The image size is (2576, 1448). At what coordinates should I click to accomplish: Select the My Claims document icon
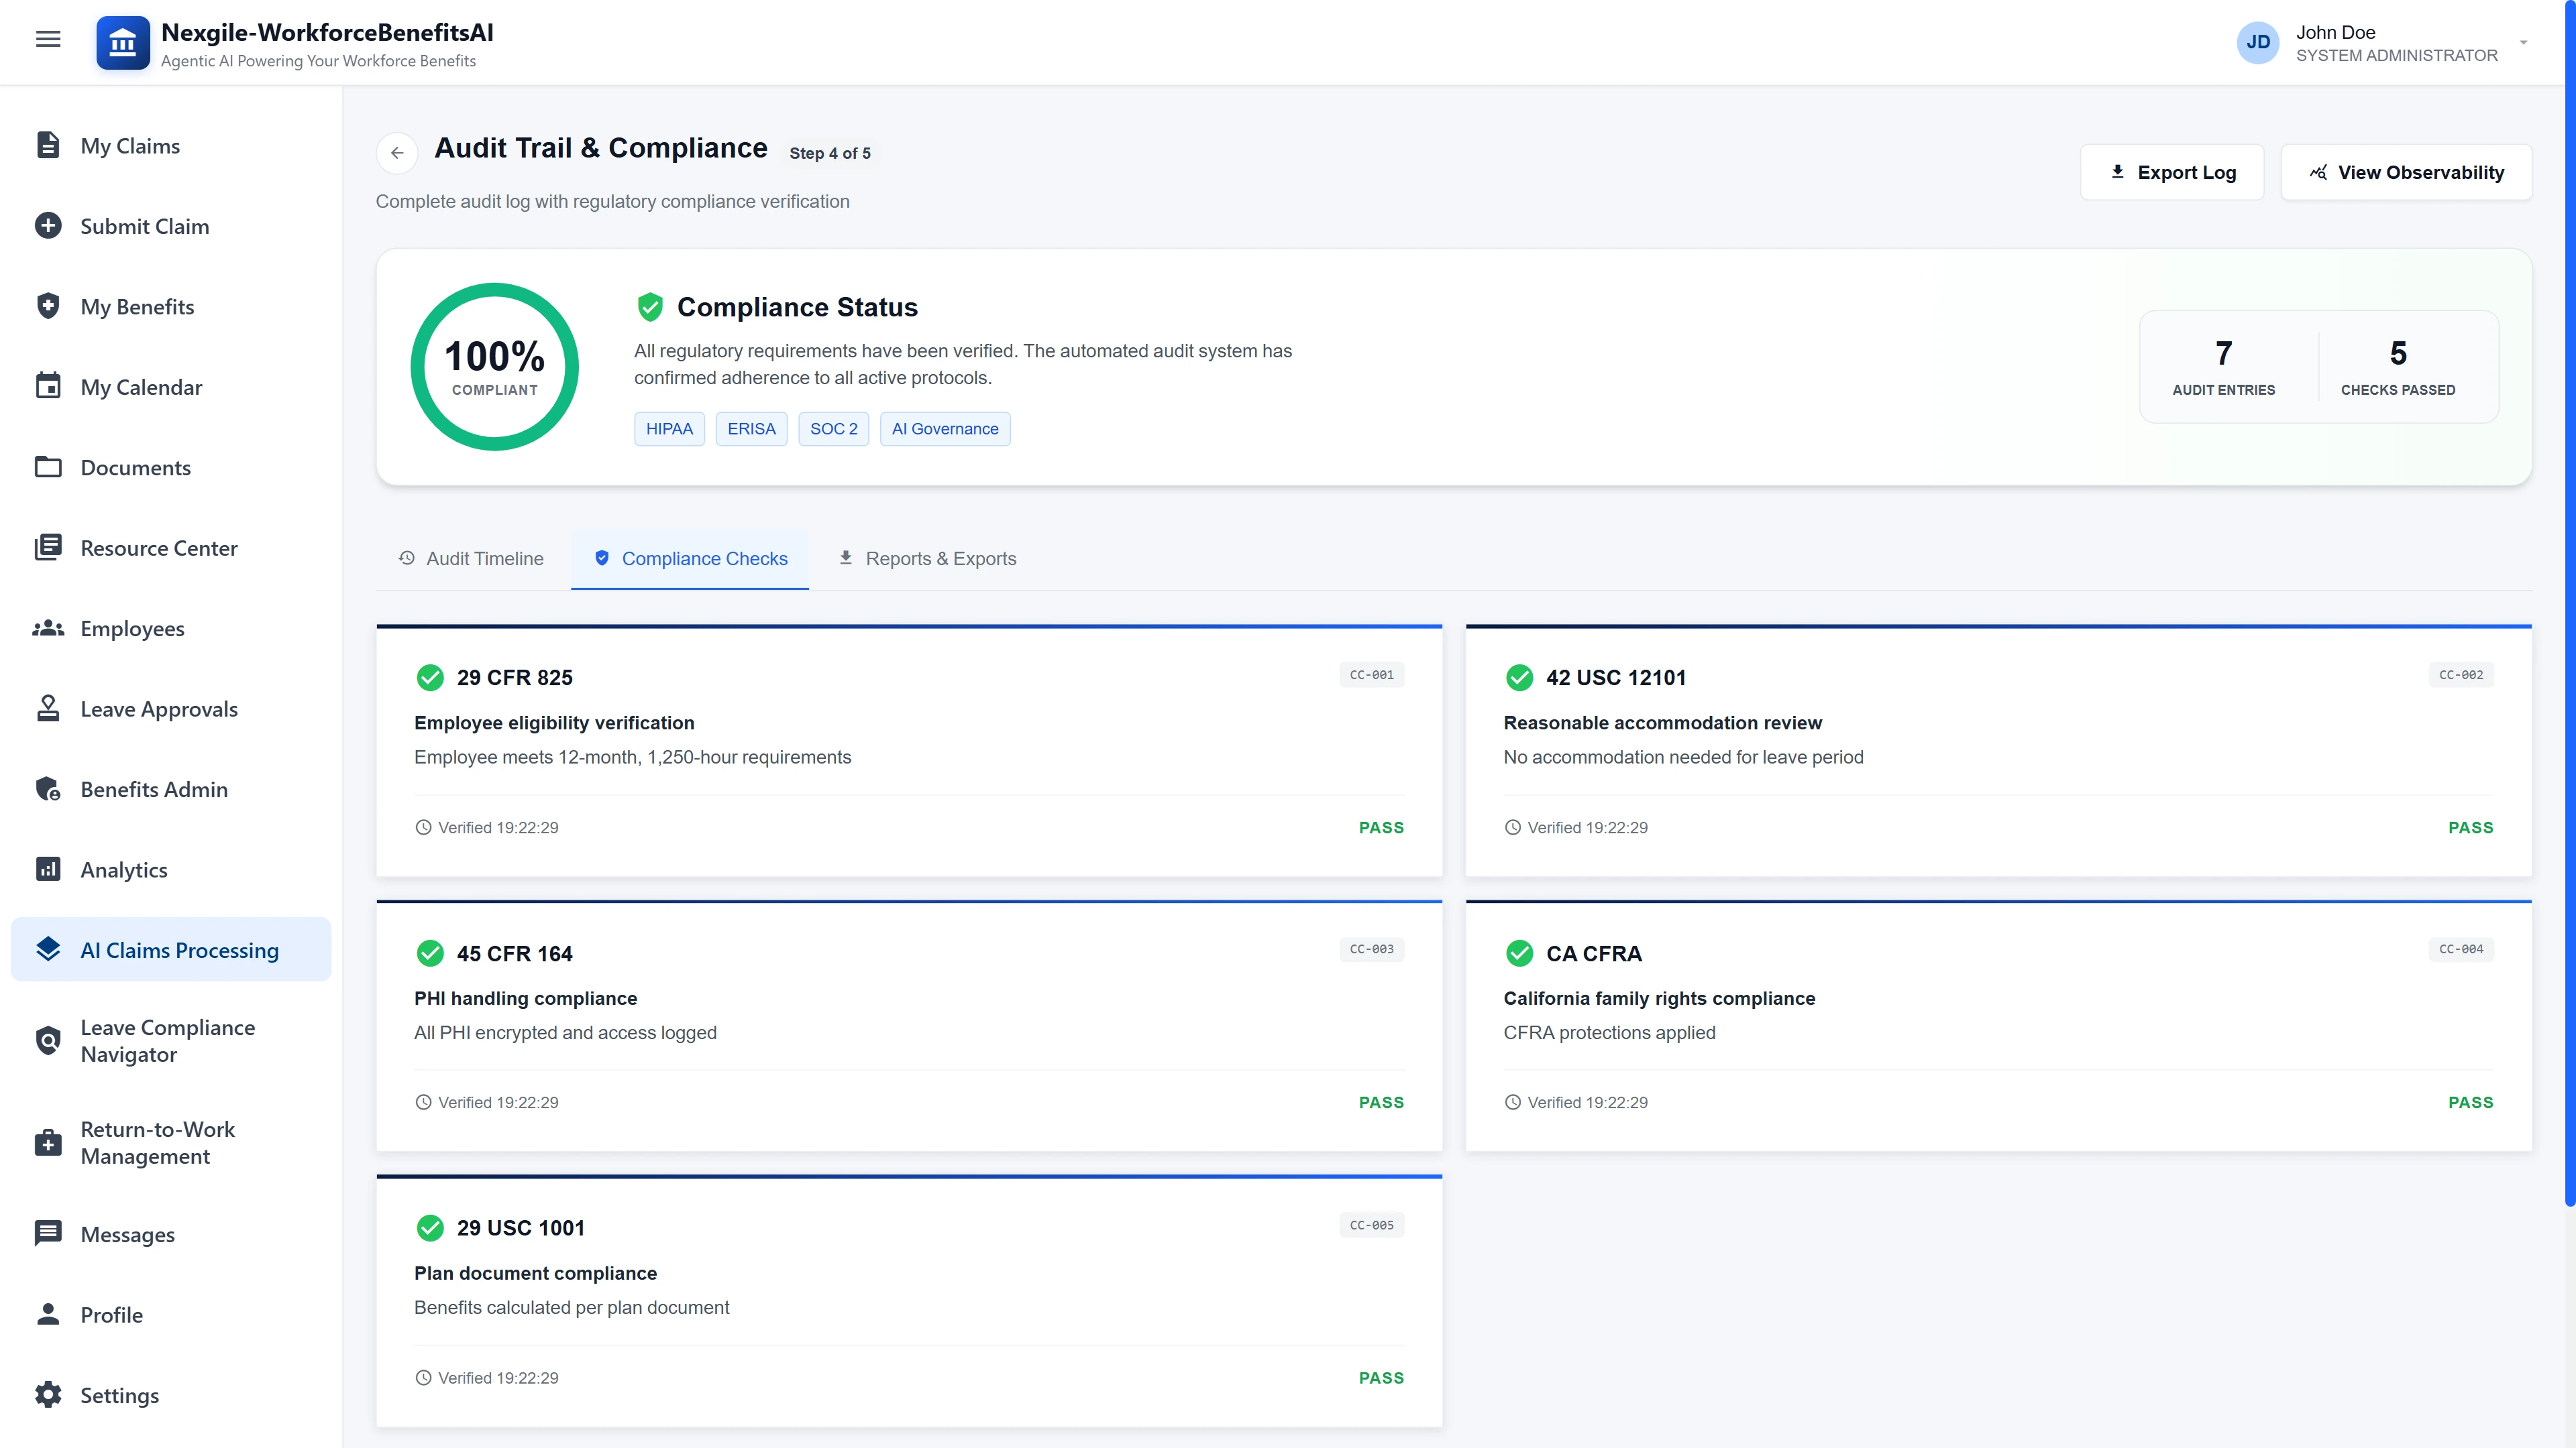[x=48, y=145]
